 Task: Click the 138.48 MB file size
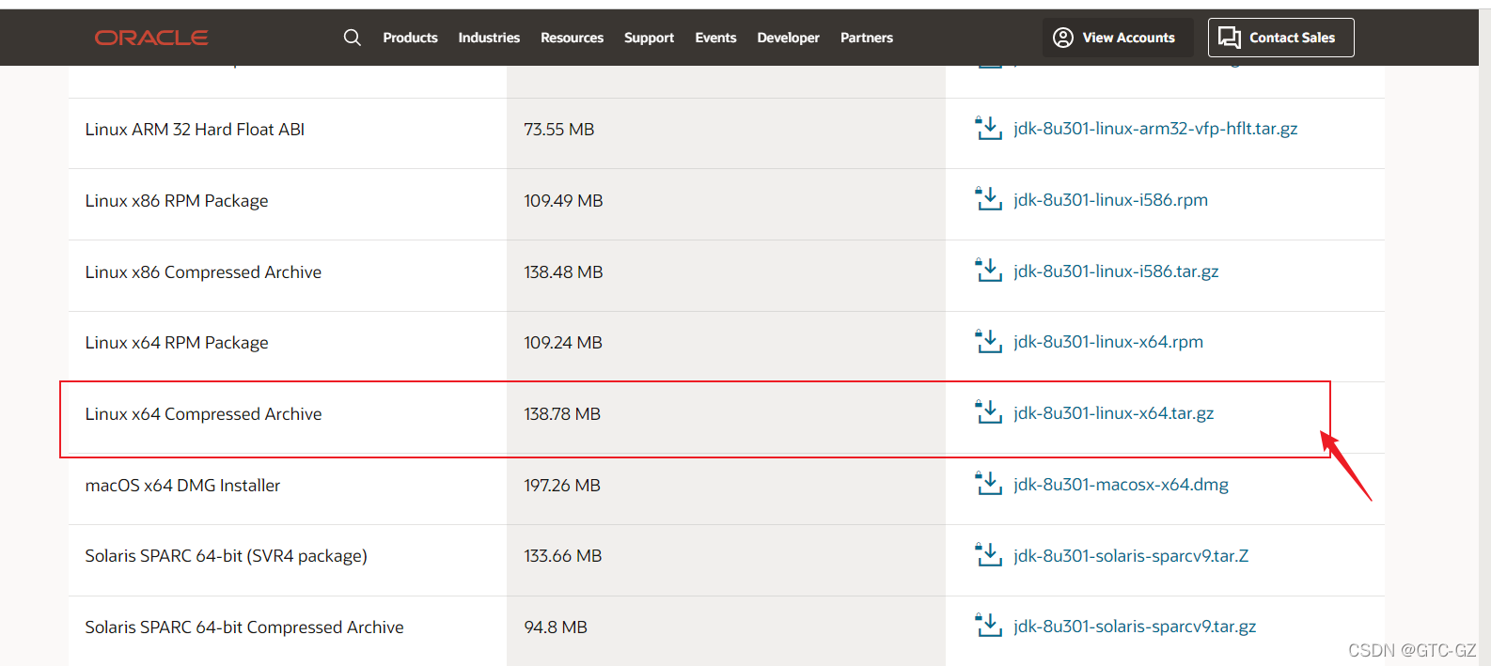(563, 272)
